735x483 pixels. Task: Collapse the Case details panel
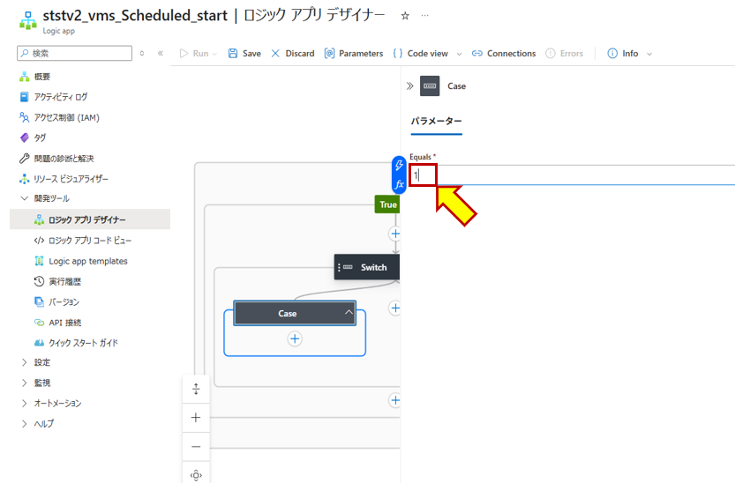(409, 86)
